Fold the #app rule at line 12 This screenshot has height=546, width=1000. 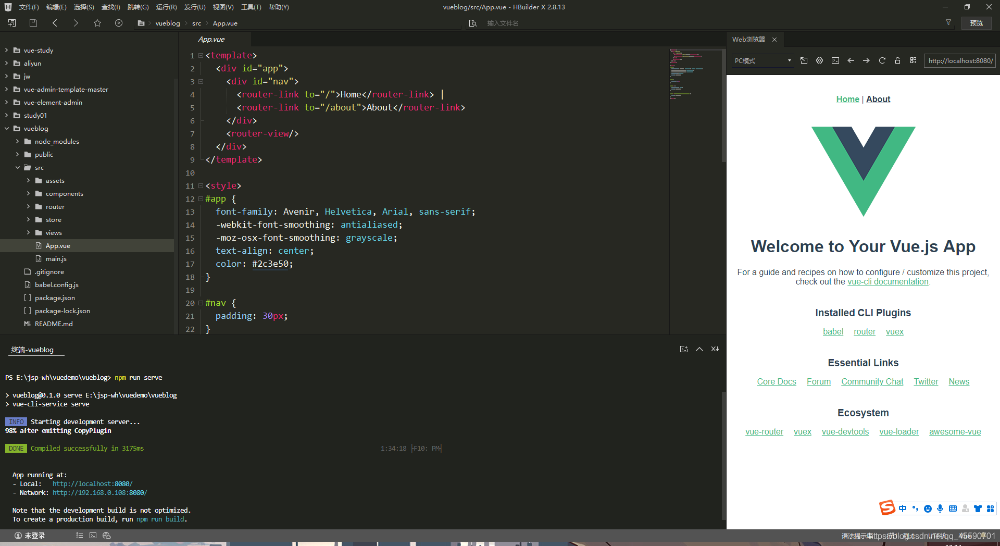[201, 198]
